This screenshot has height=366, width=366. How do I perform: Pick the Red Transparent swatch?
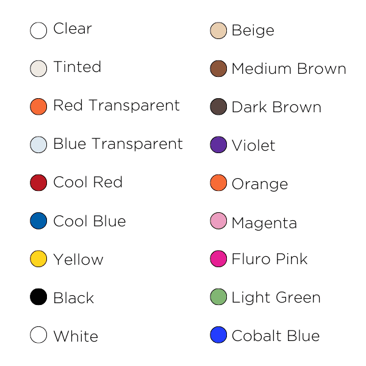pos(38,106)
